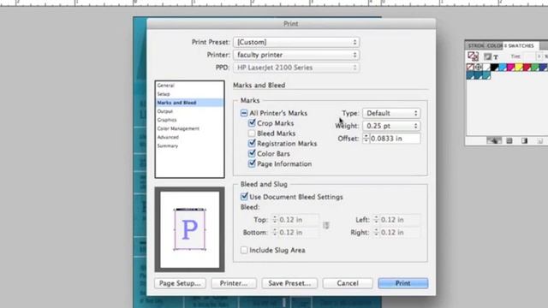Open the Print Preset dropdown
Viewport: 548px width, 308px height.
(x=296, y=42)
